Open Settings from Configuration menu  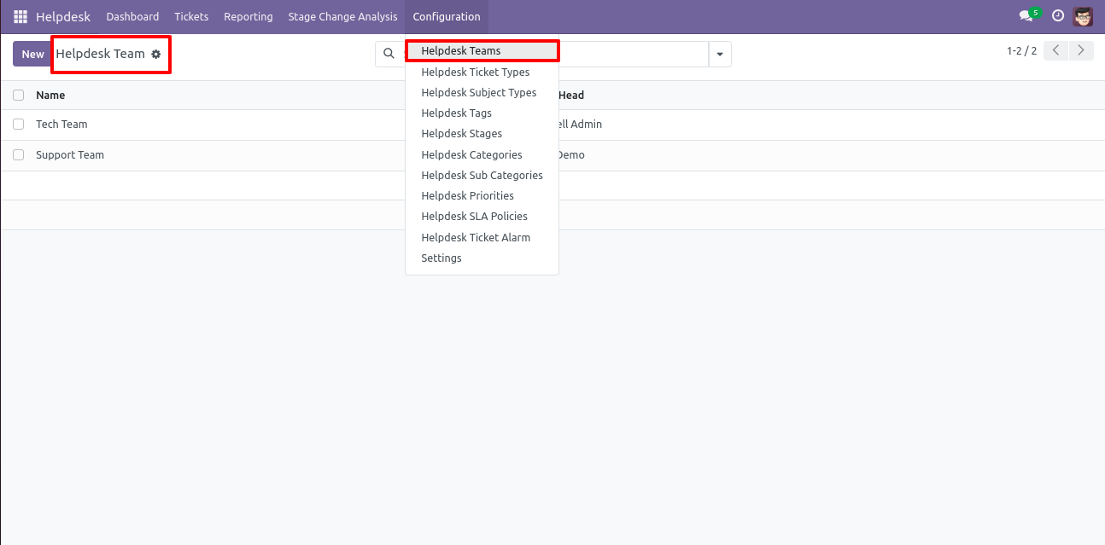[x=482, y=258]
